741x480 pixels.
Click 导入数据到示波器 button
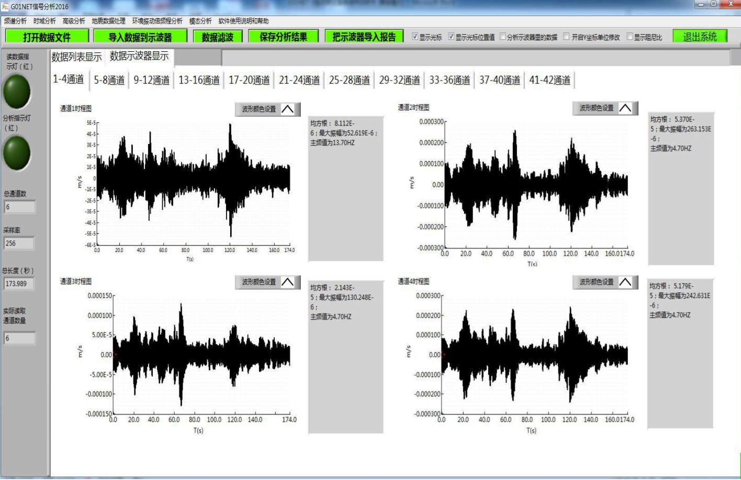pyautogui.click(x=140, y=37)
